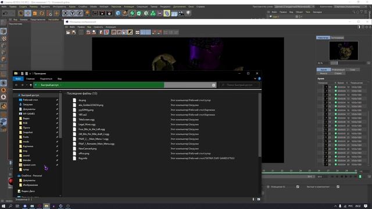Toggle the radio option left of lighting label
Image resolution: width=372 pixels, height=209 pixels.
pos(269,187)
